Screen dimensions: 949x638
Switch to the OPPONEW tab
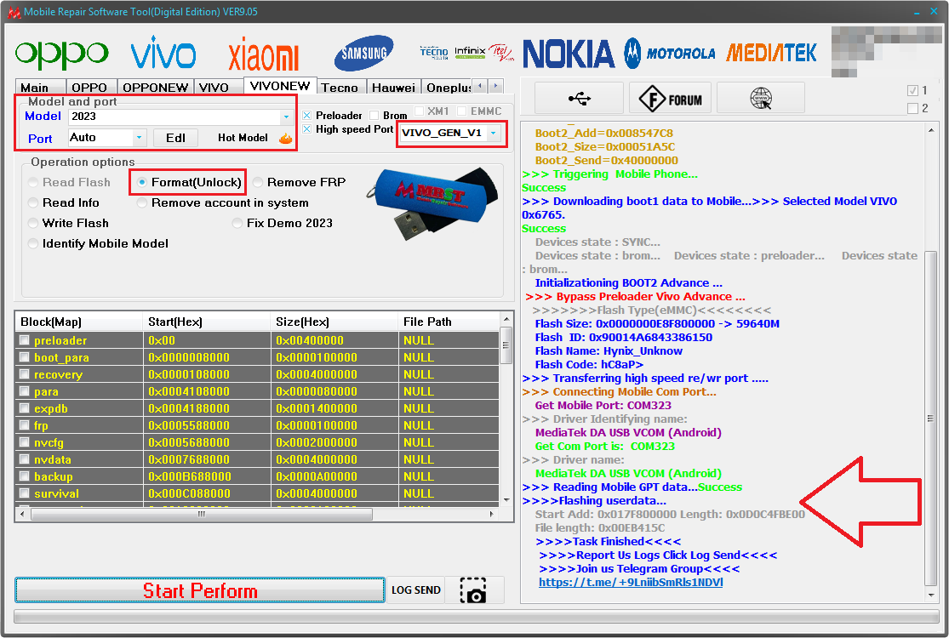pos(156,88)
